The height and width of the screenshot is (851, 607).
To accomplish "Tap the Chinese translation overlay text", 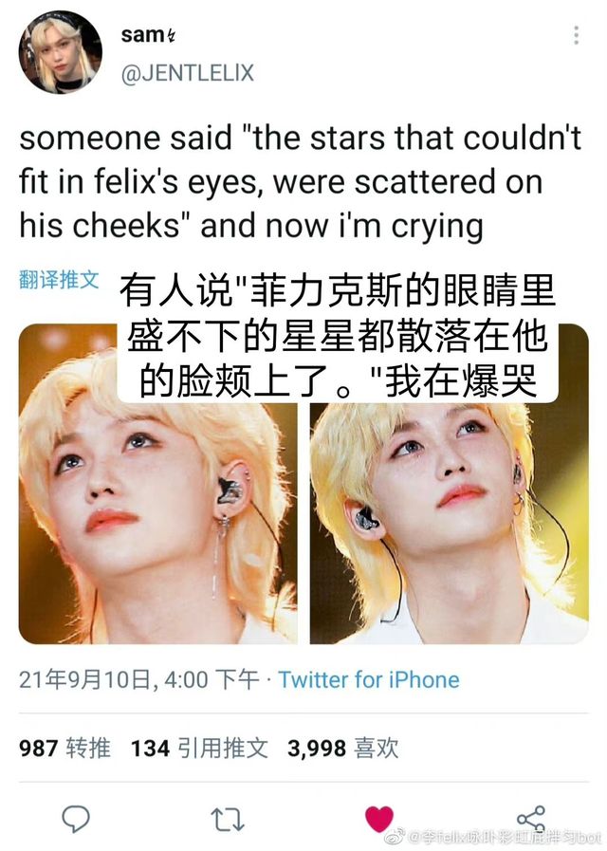I will (x=338, y=336).
